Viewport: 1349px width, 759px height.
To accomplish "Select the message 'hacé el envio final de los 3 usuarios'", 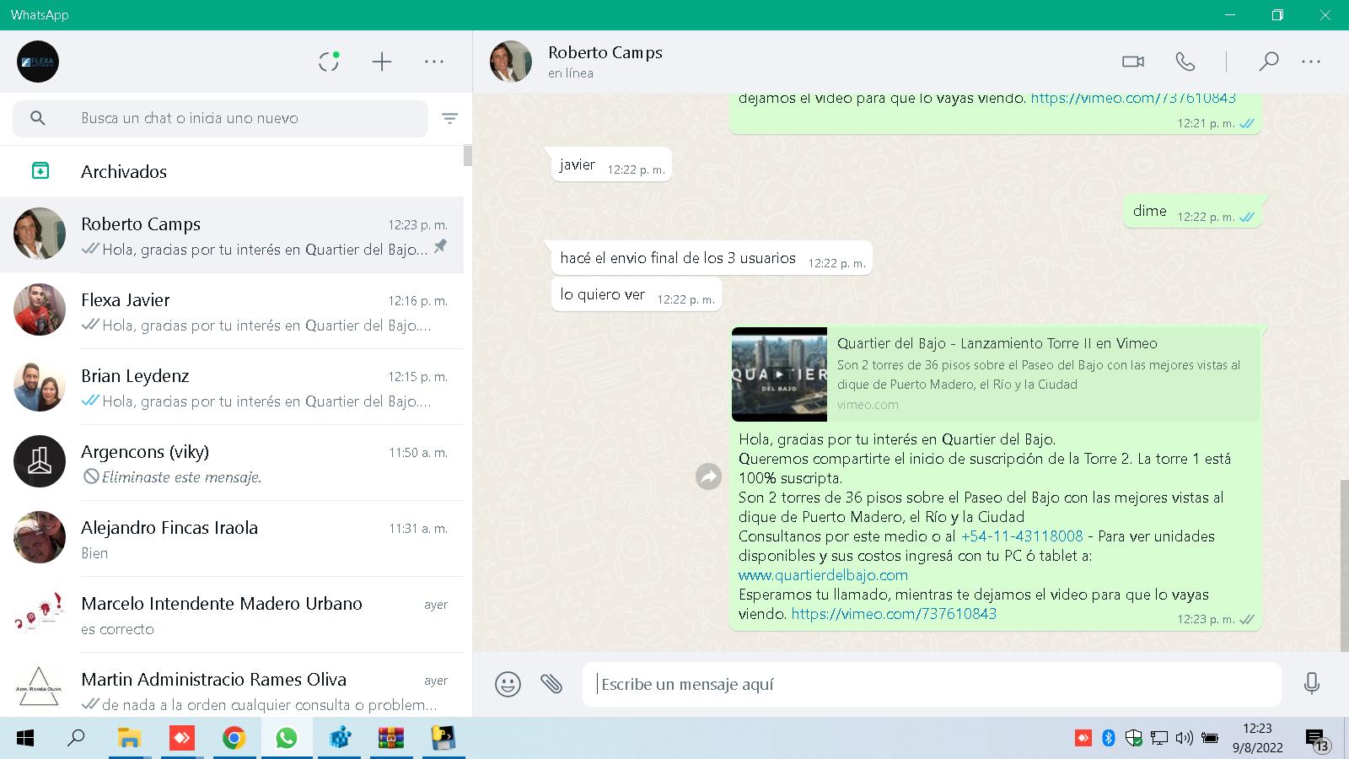I will click(x=712, y=258).
